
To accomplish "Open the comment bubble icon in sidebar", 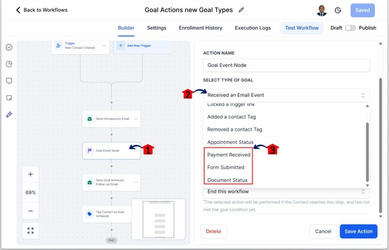I will (9, 81).
